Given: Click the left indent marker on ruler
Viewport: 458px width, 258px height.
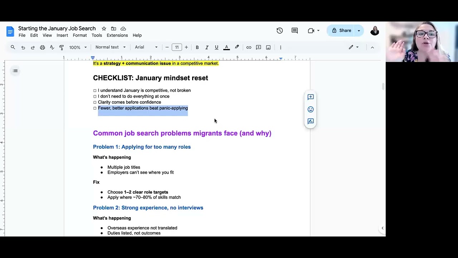Looking at the screenshot, I should tap(93, 58).
